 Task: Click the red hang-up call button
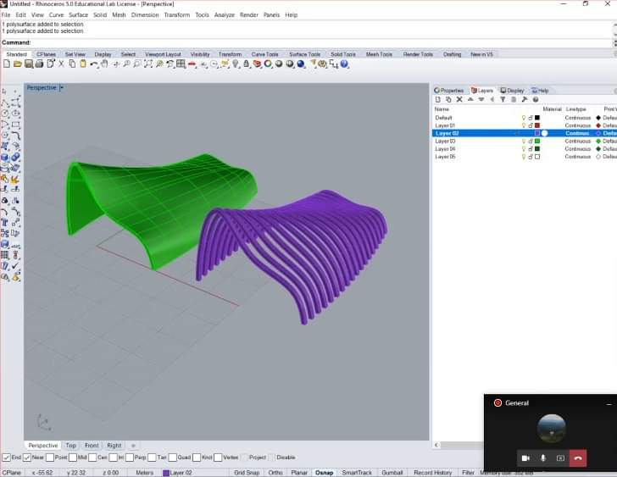(578, 458)
